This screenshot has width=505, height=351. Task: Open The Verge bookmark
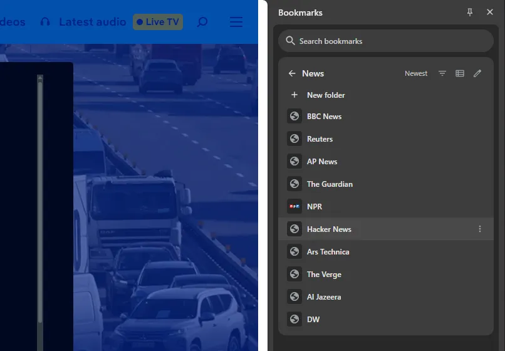[x=385, y=275]
